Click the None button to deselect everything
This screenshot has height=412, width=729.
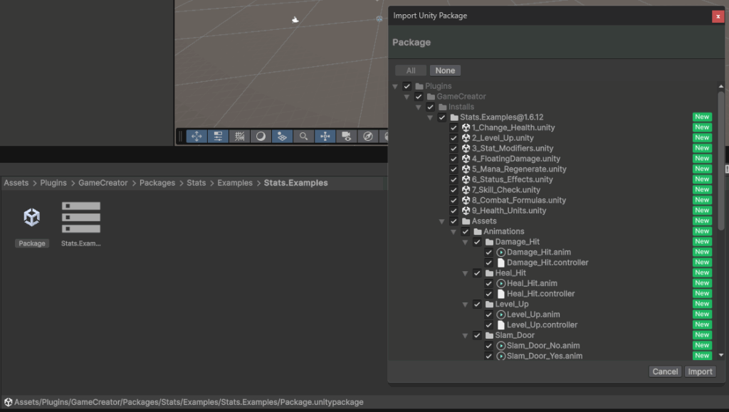tap(445, 70)
